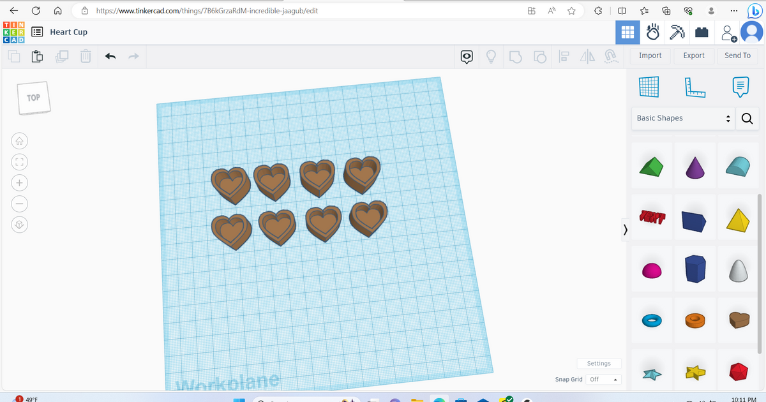
Task: Switch between perspective and orthographic view
Action: click(x=19, y=224)
